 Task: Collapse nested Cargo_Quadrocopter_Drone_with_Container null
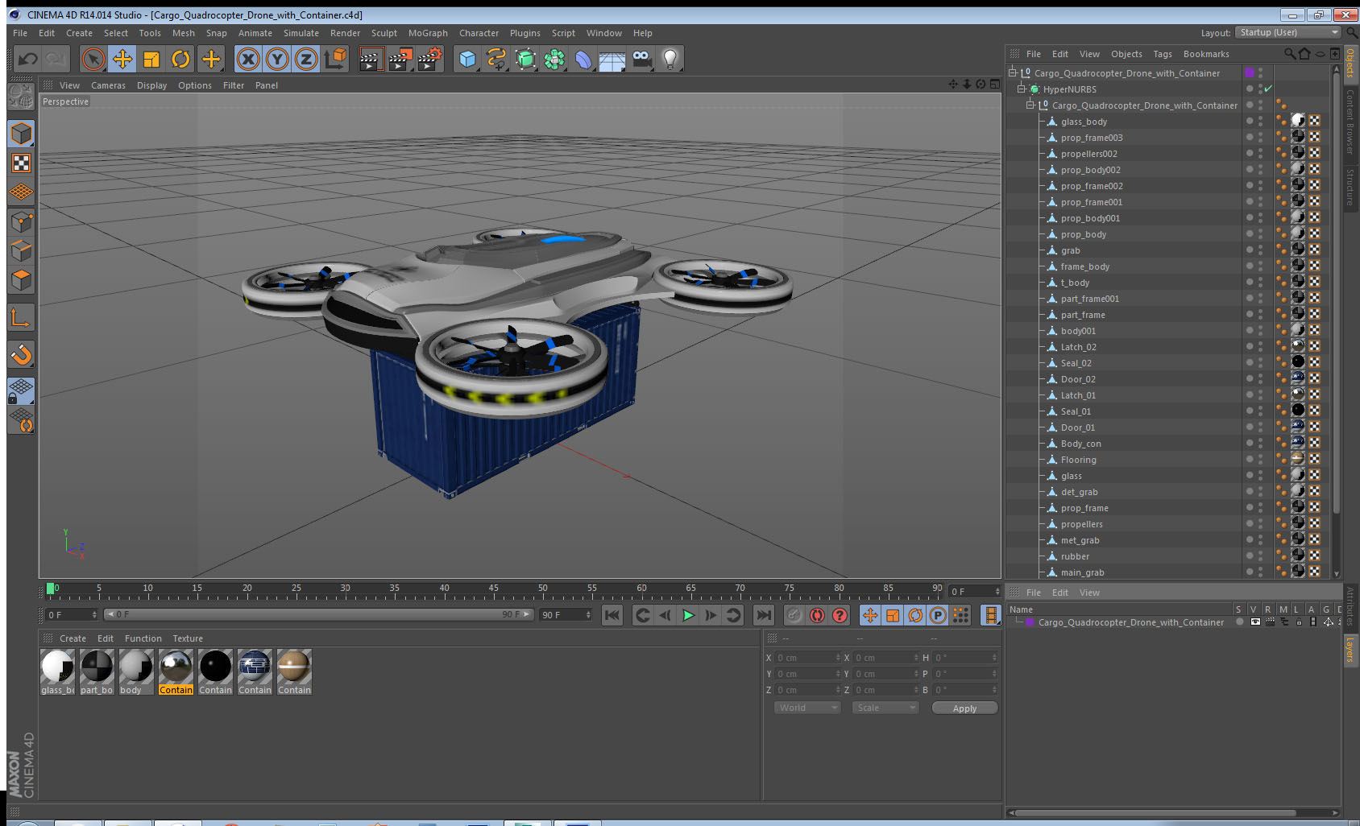tap(1030, 105)
